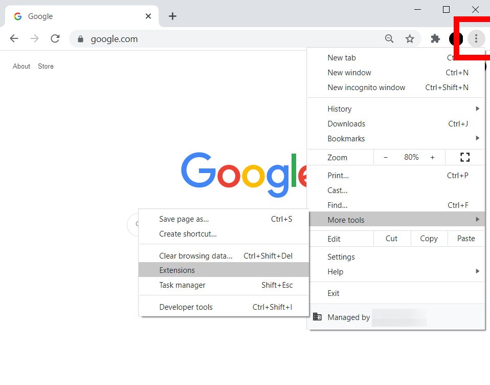Open the search magnifier in the address bar
Viewport: 490px width, 385px height.
coord(389,38)
